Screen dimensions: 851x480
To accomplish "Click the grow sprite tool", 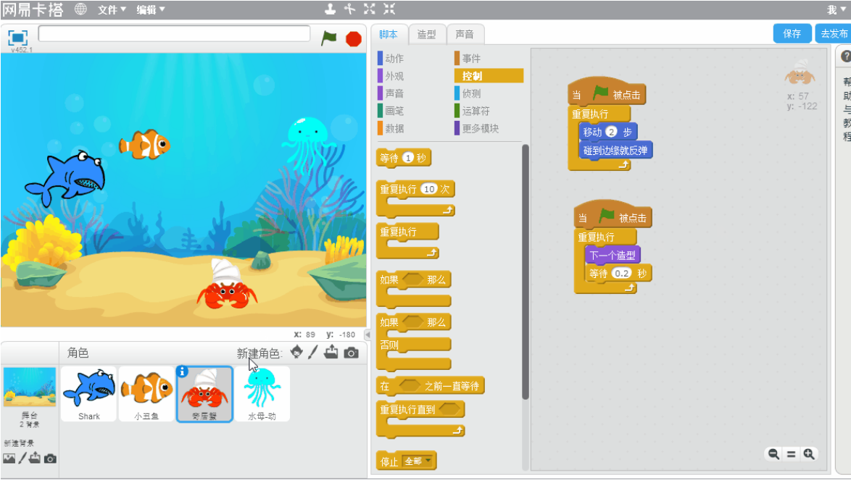I will 370,9.
